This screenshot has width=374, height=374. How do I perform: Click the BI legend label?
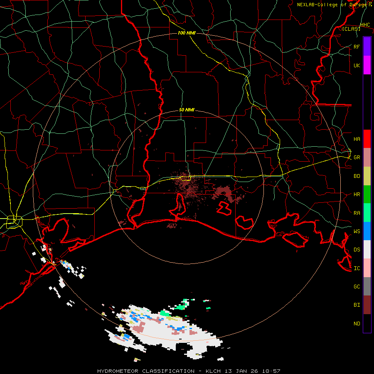(357, 305)
